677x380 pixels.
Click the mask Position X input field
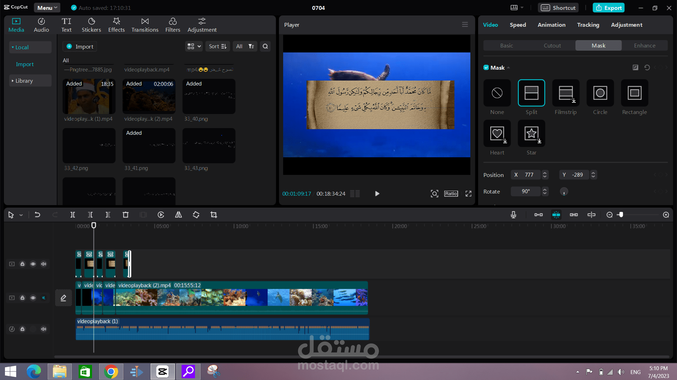[525, 175]
